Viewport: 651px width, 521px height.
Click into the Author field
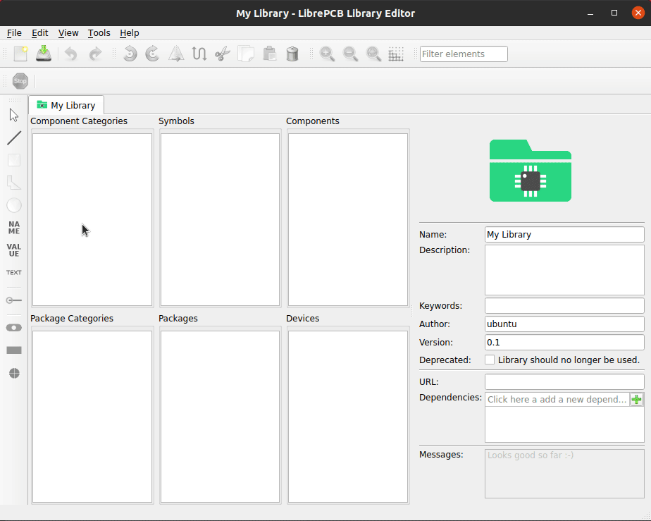click(564, 324)
